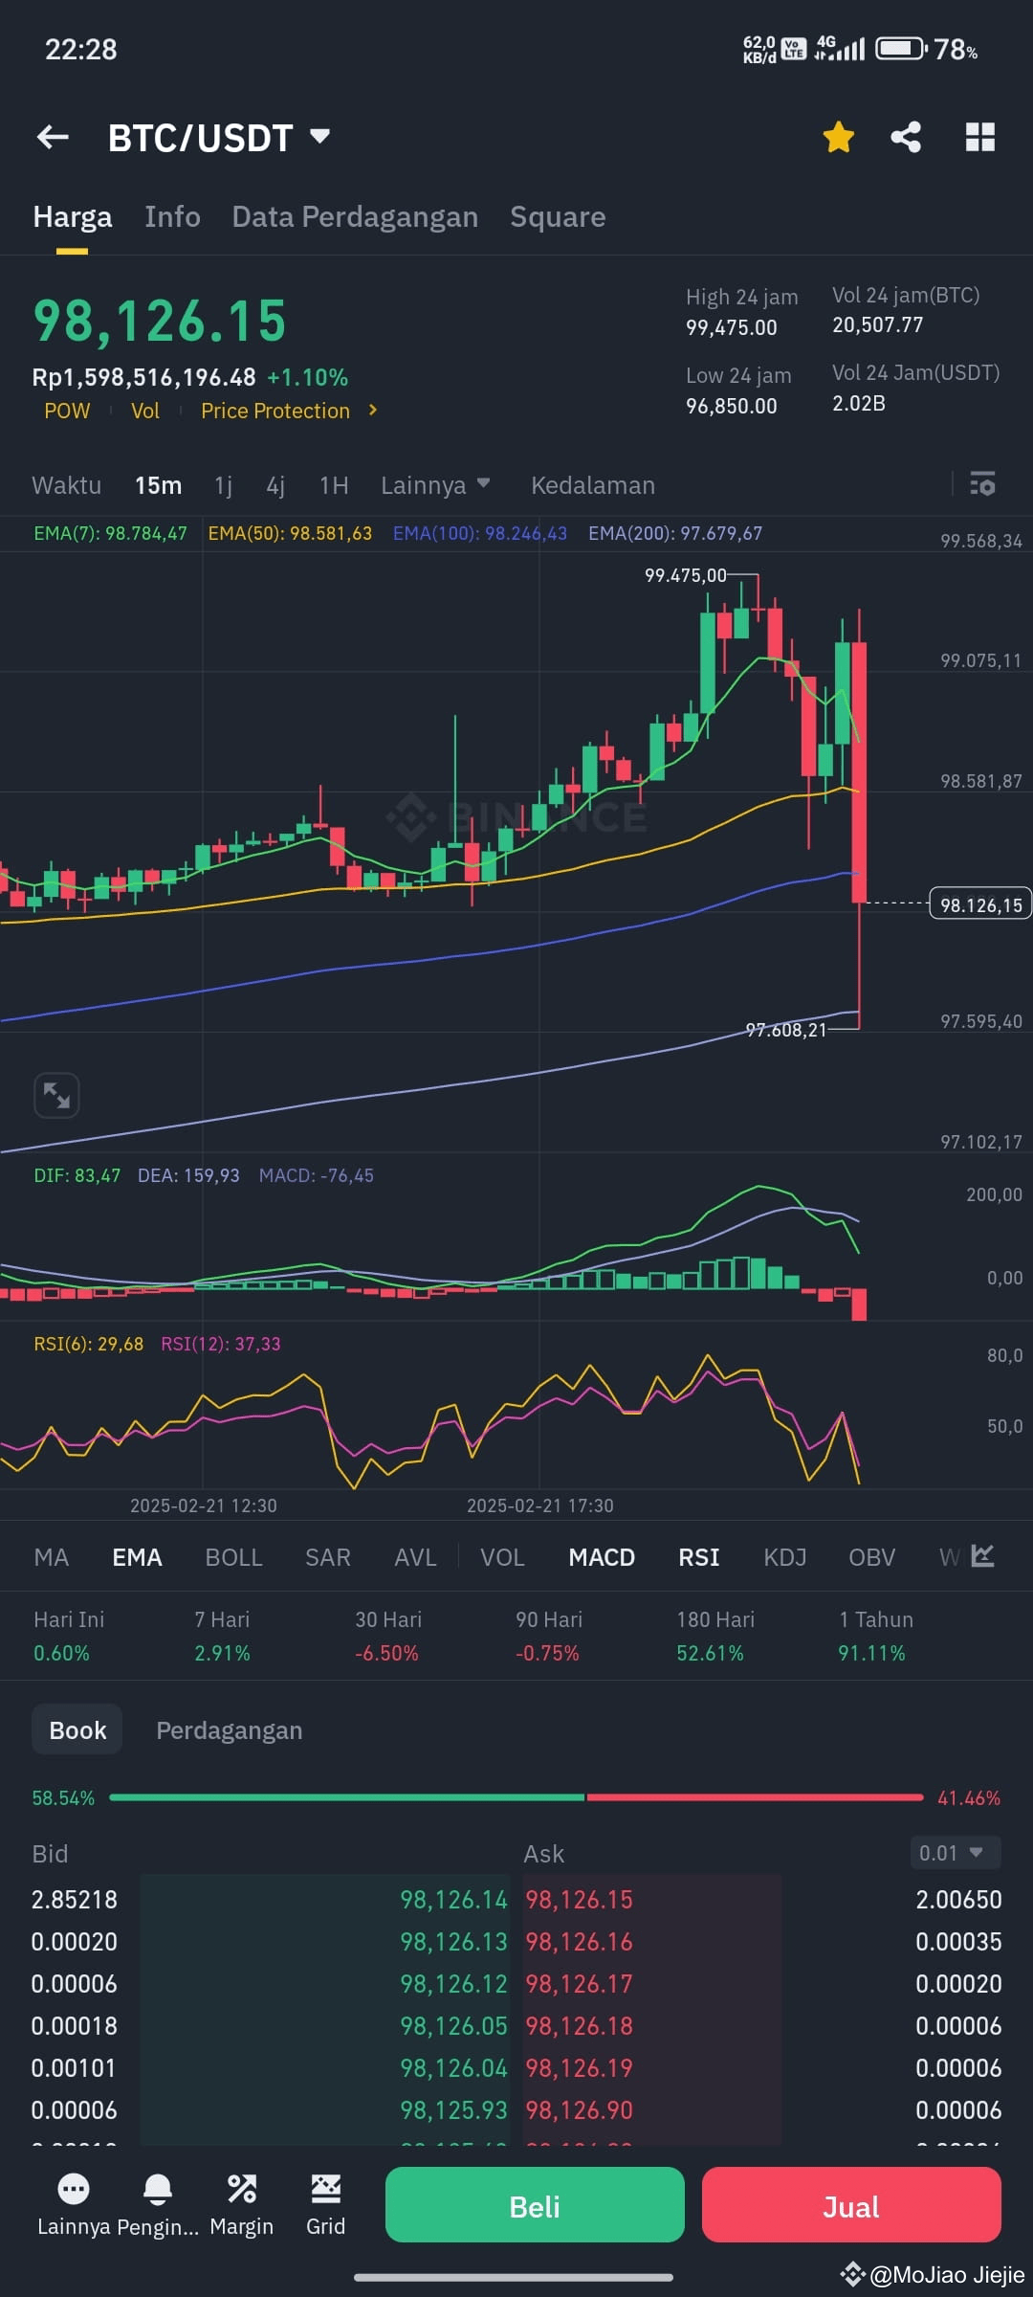The image size is (1033, 2297).
Task: Open the indicator settings chart icon
Action: pos(983,1555)
